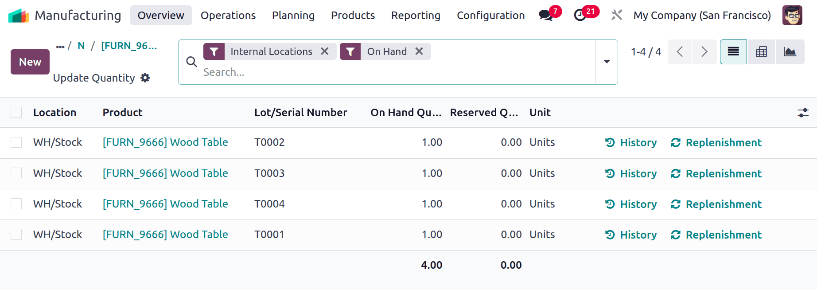Open Wood Table product link in T0004 row
The height and width of the screenshot is (290, 817).
click(x=165, y=204)
